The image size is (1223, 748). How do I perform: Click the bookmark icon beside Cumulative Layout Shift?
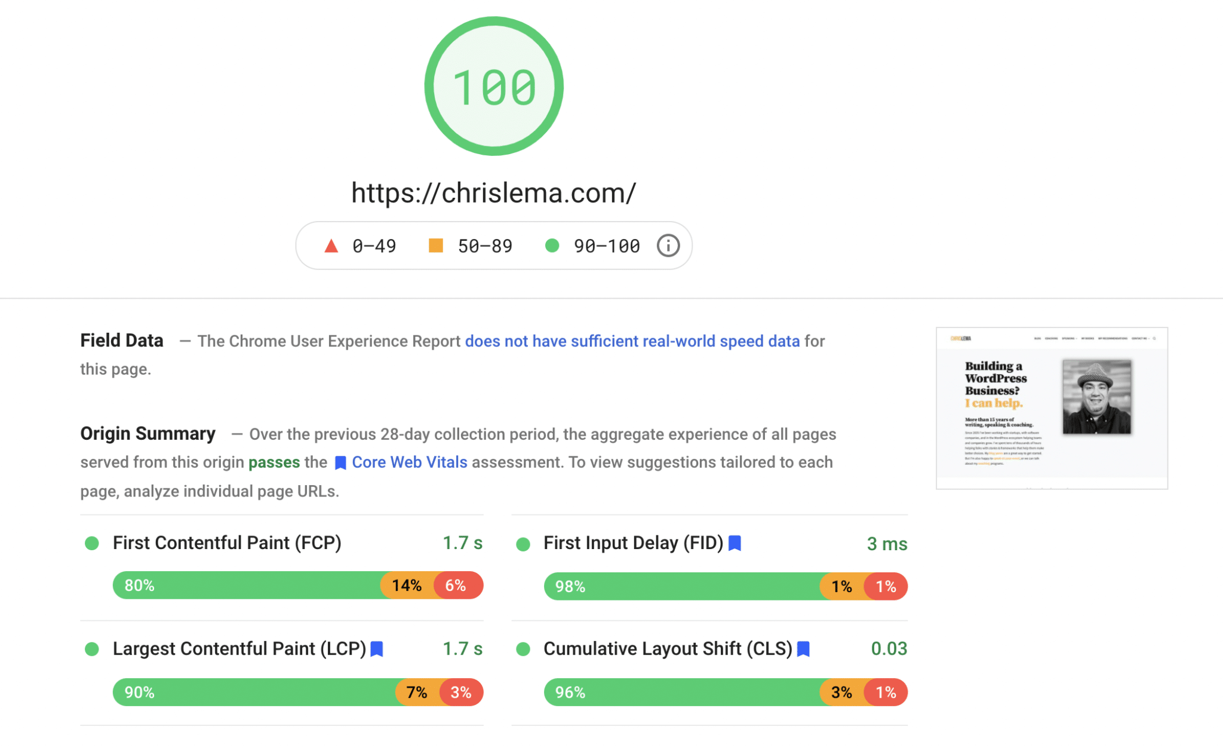[x=804, y=649]
